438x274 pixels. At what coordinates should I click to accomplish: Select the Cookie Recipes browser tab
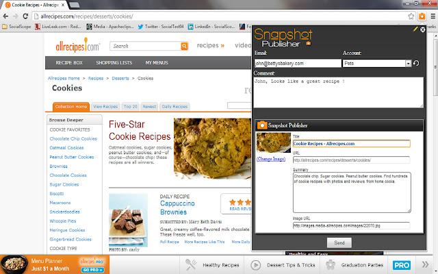pyautogui.click(x=35, y=5)
